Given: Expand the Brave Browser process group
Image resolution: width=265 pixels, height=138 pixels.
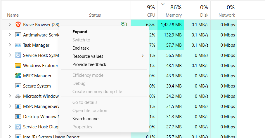Looking at the screenshot, I should pos(10,25).
